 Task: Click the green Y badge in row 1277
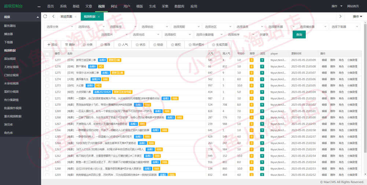tap(262, 60)
